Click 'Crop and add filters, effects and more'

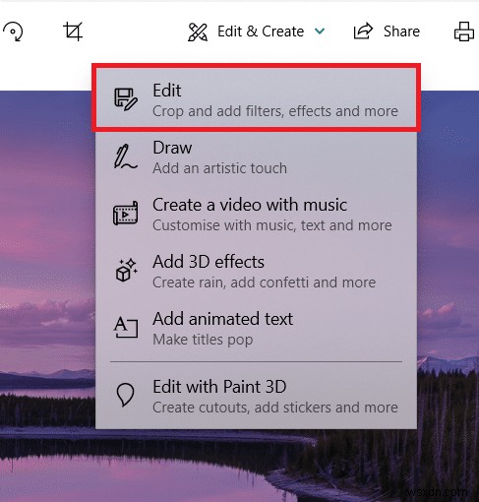[x=275, y=111]
